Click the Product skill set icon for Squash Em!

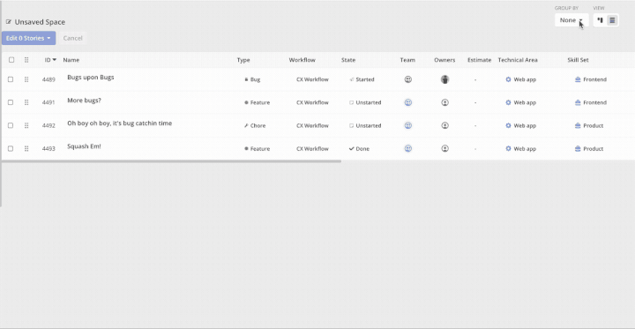[578, 149]
